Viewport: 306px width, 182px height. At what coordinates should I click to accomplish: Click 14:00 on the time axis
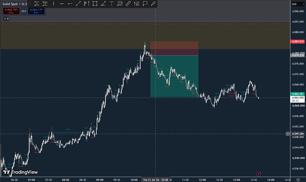pos(271,180)
